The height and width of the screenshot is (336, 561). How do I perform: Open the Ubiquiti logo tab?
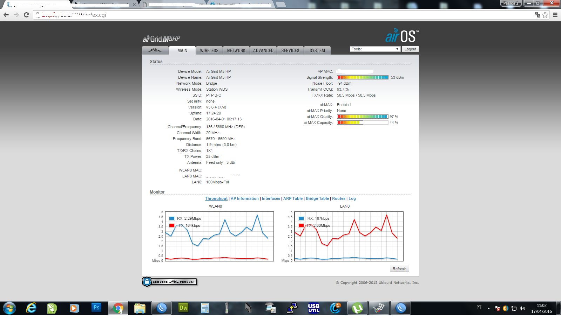click(155, 50)
